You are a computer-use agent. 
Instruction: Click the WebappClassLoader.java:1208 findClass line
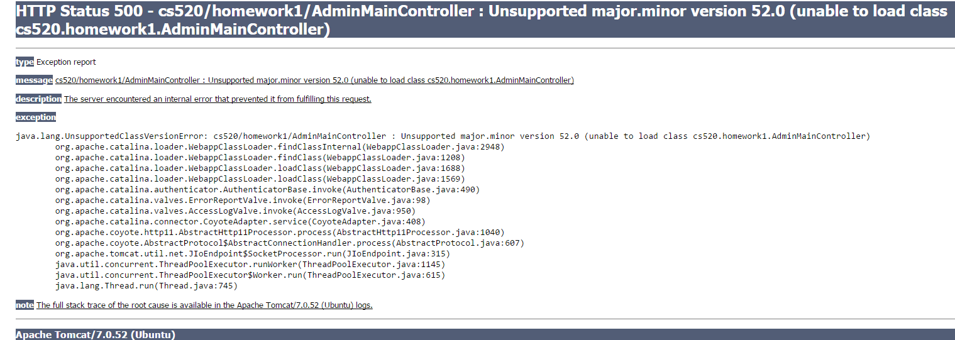point(260,157)
